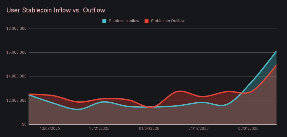Select the User Stablecoin Inflow vs. Outflow title
Image resolution: width=287 pixels, height=137 pixels.
[56, 10]
